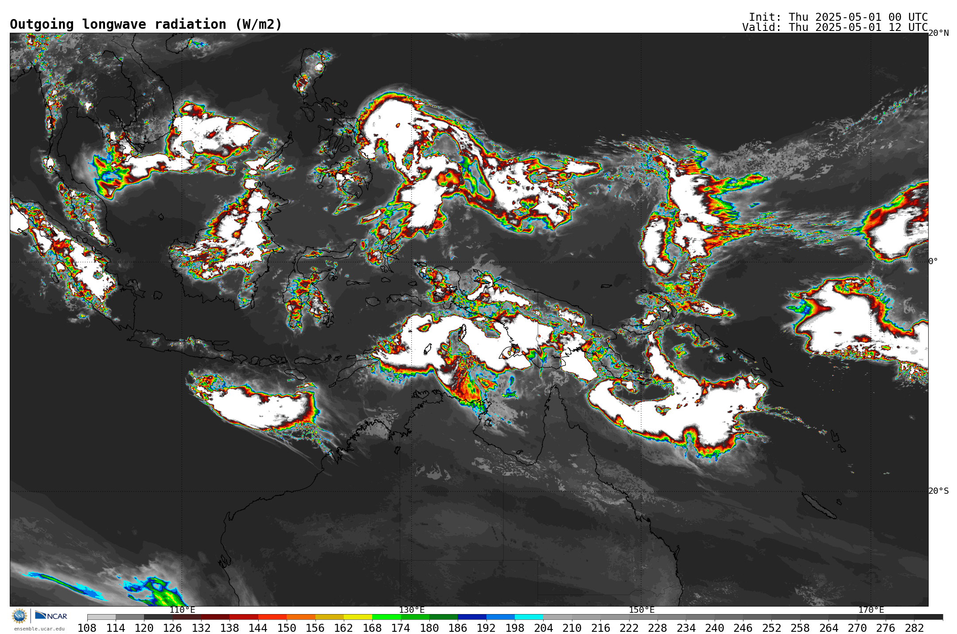Pick the red swatch between 138 and 144

244,617
